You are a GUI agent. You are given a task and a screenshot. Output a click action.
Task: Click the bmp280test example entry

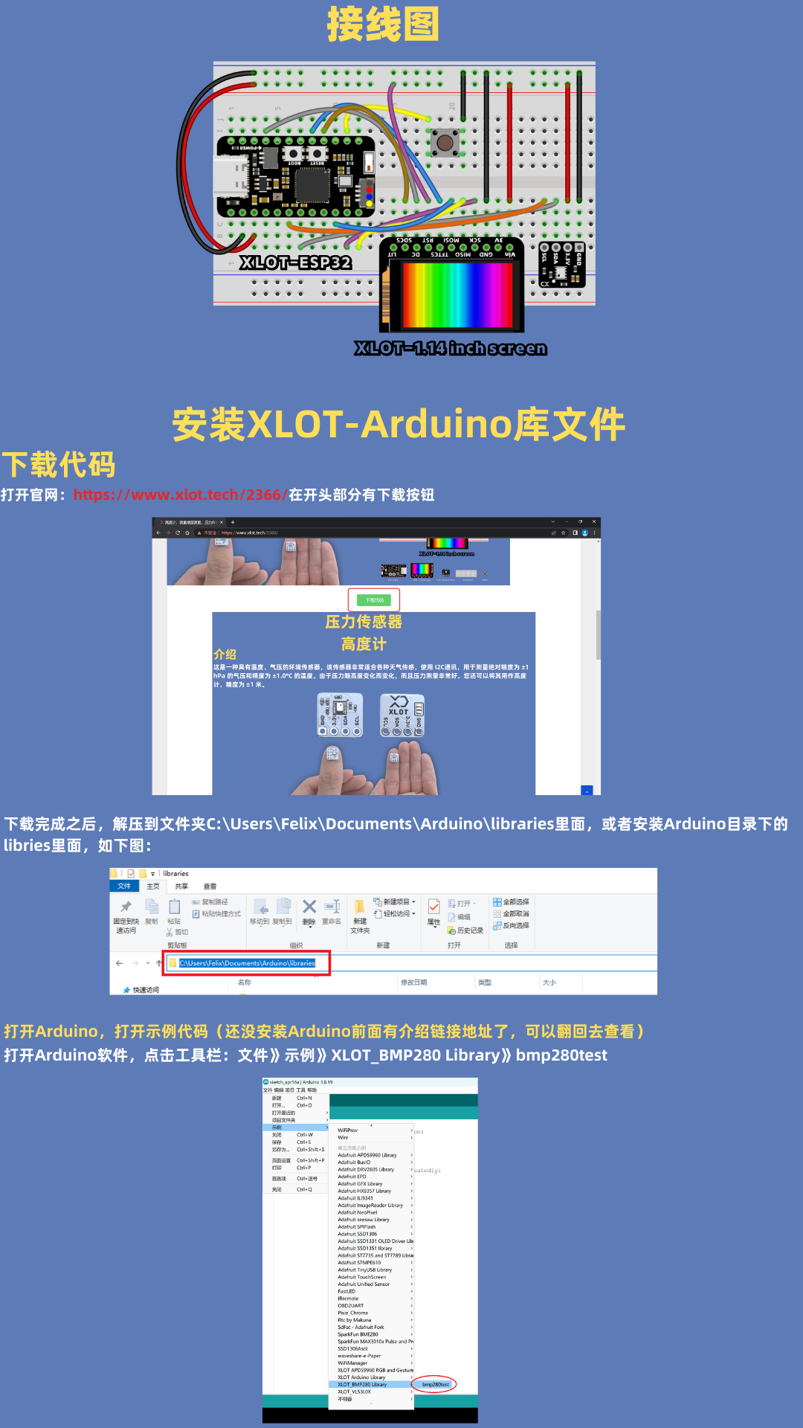click(x=435, y=1384)
